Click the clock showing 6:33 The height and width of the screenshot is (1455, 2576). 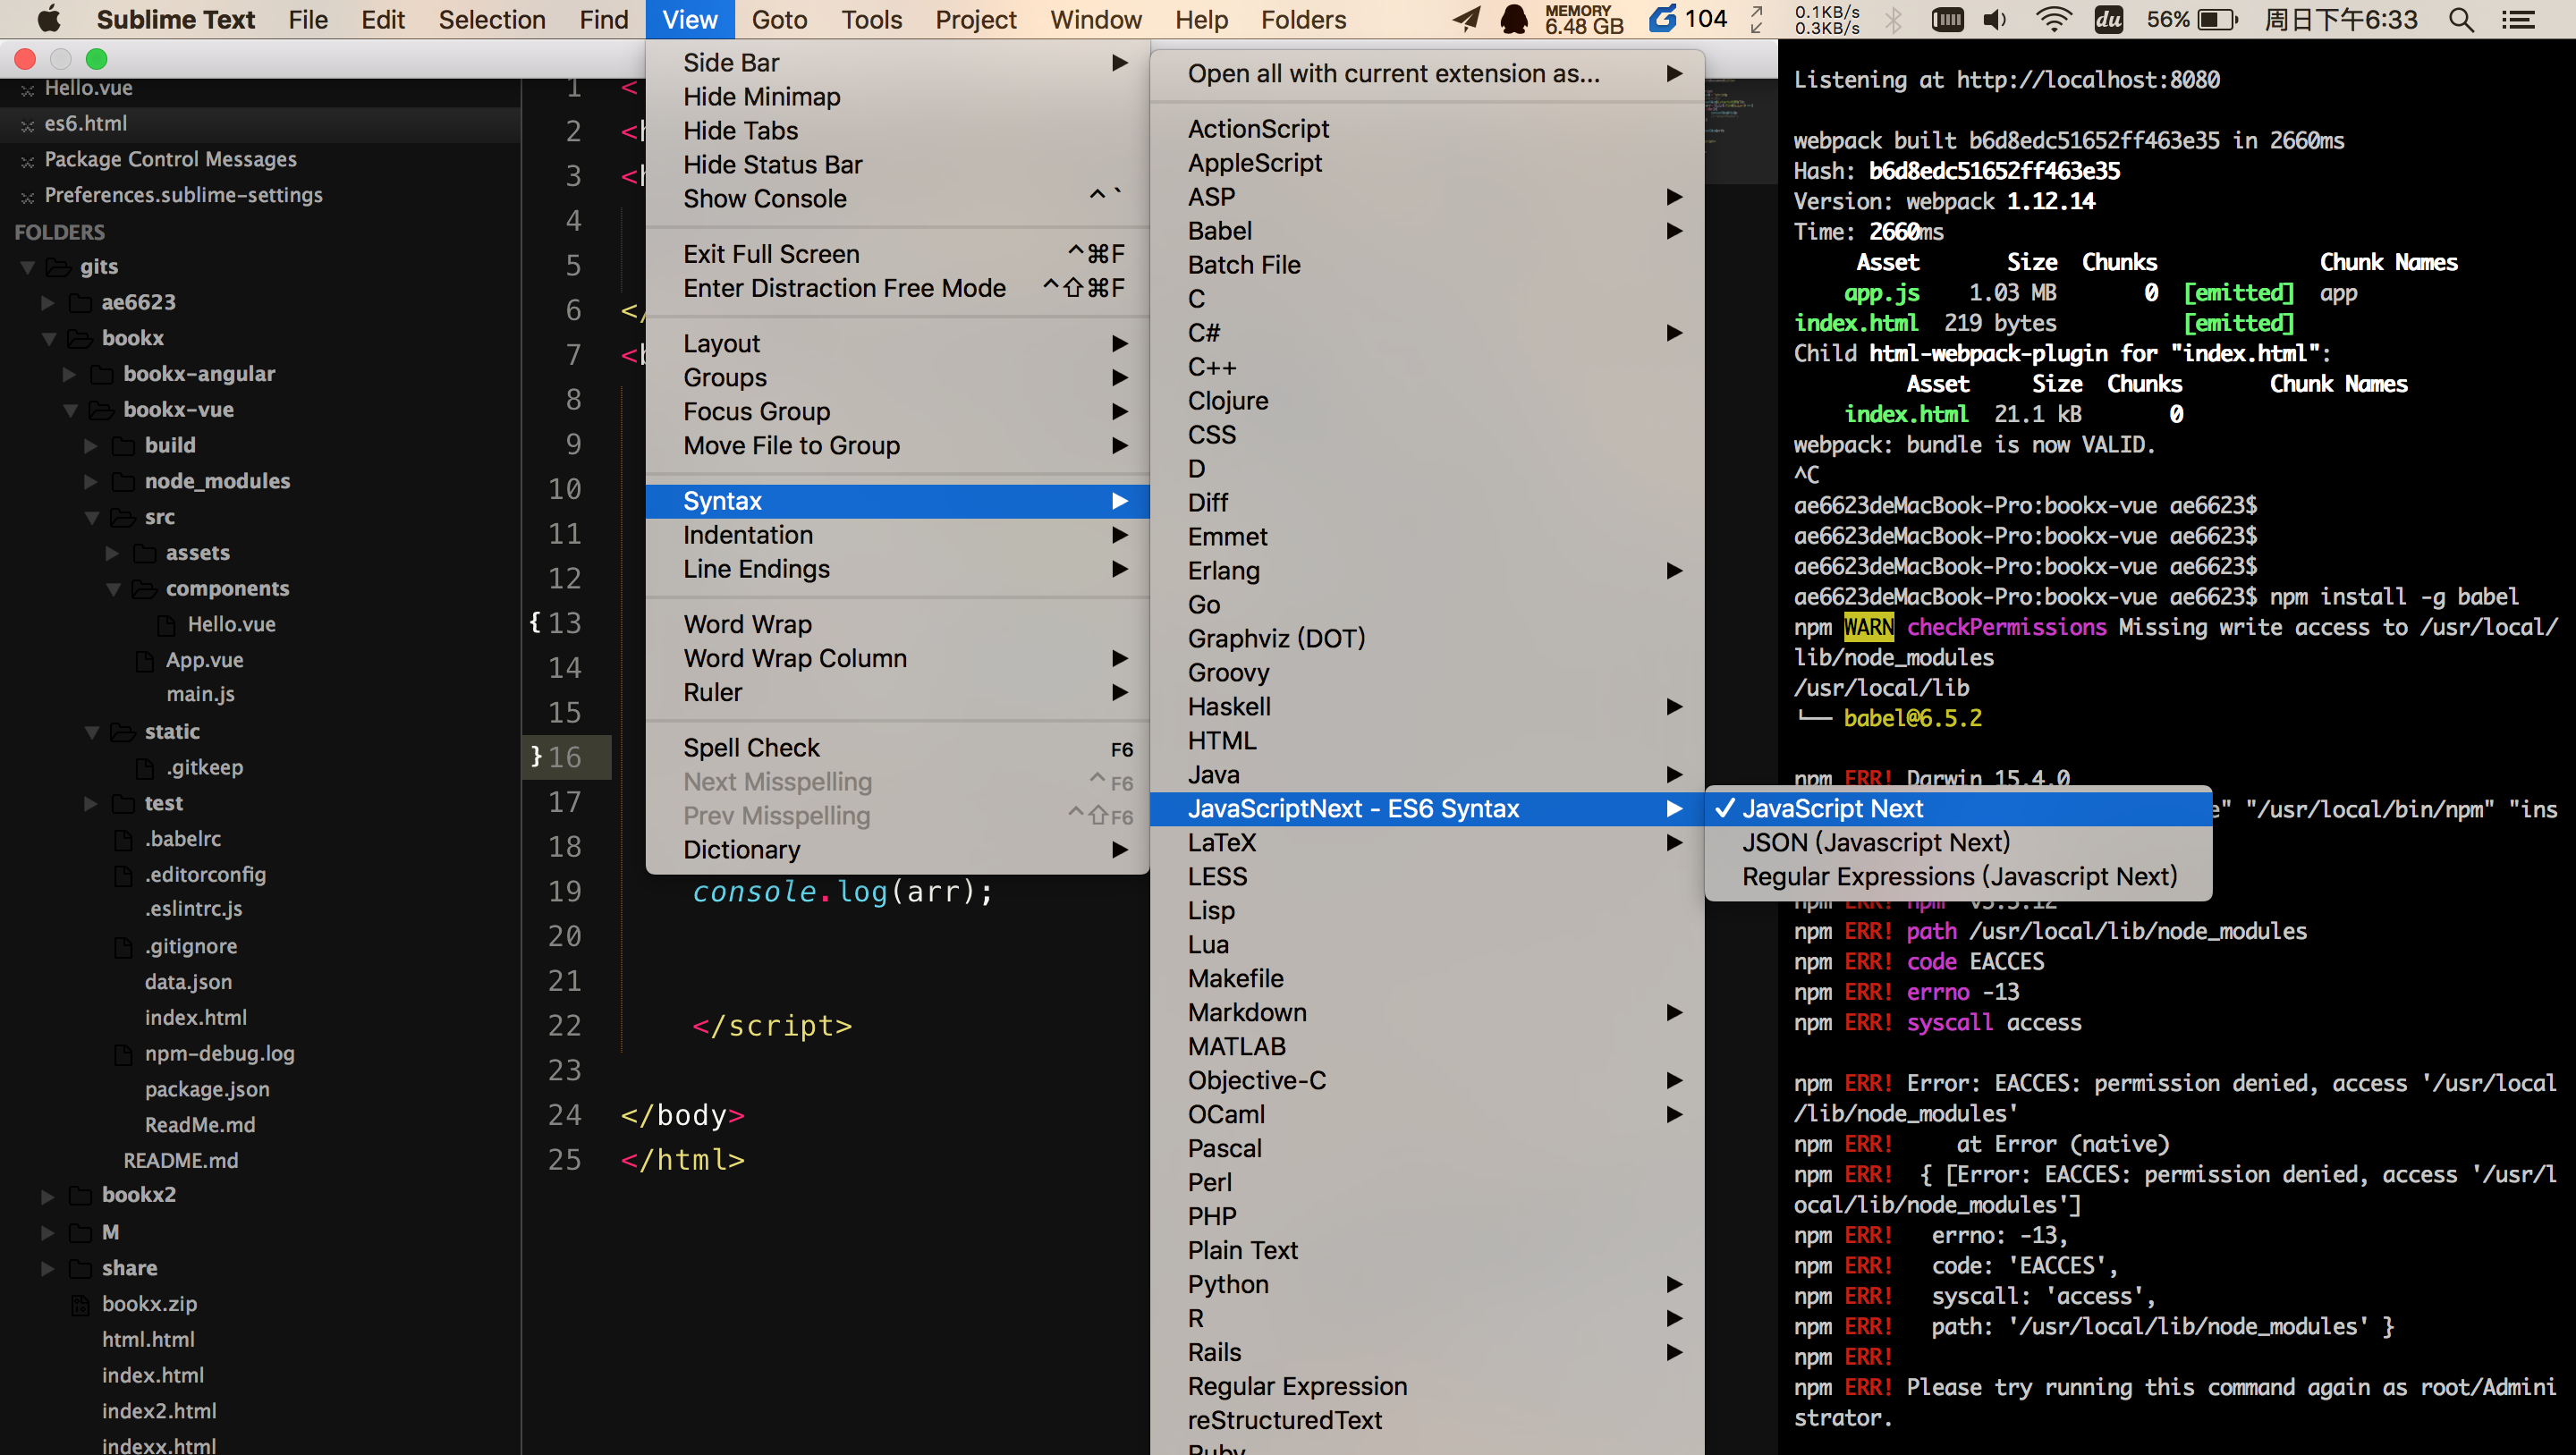tap(2340, 19)
